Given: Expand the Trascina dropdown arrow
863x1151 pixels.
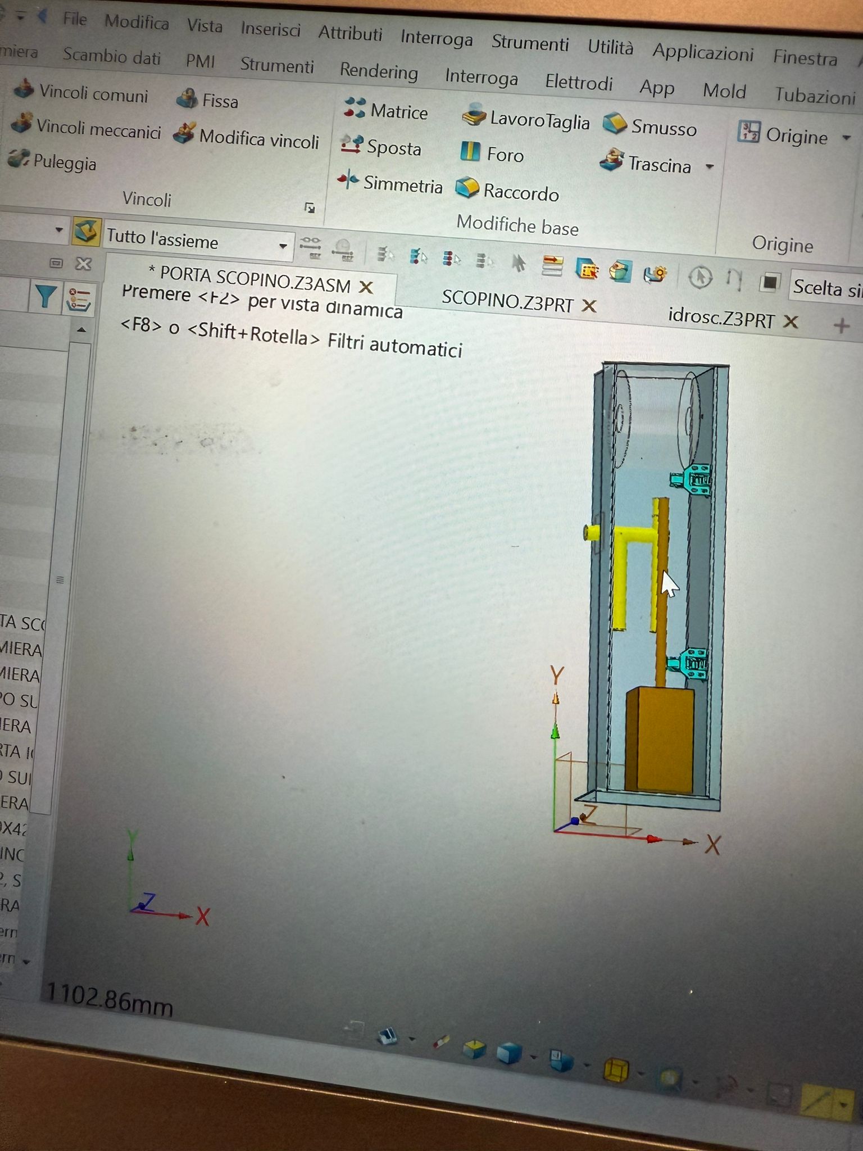Looking at the screenshot, I should [710, 166].
